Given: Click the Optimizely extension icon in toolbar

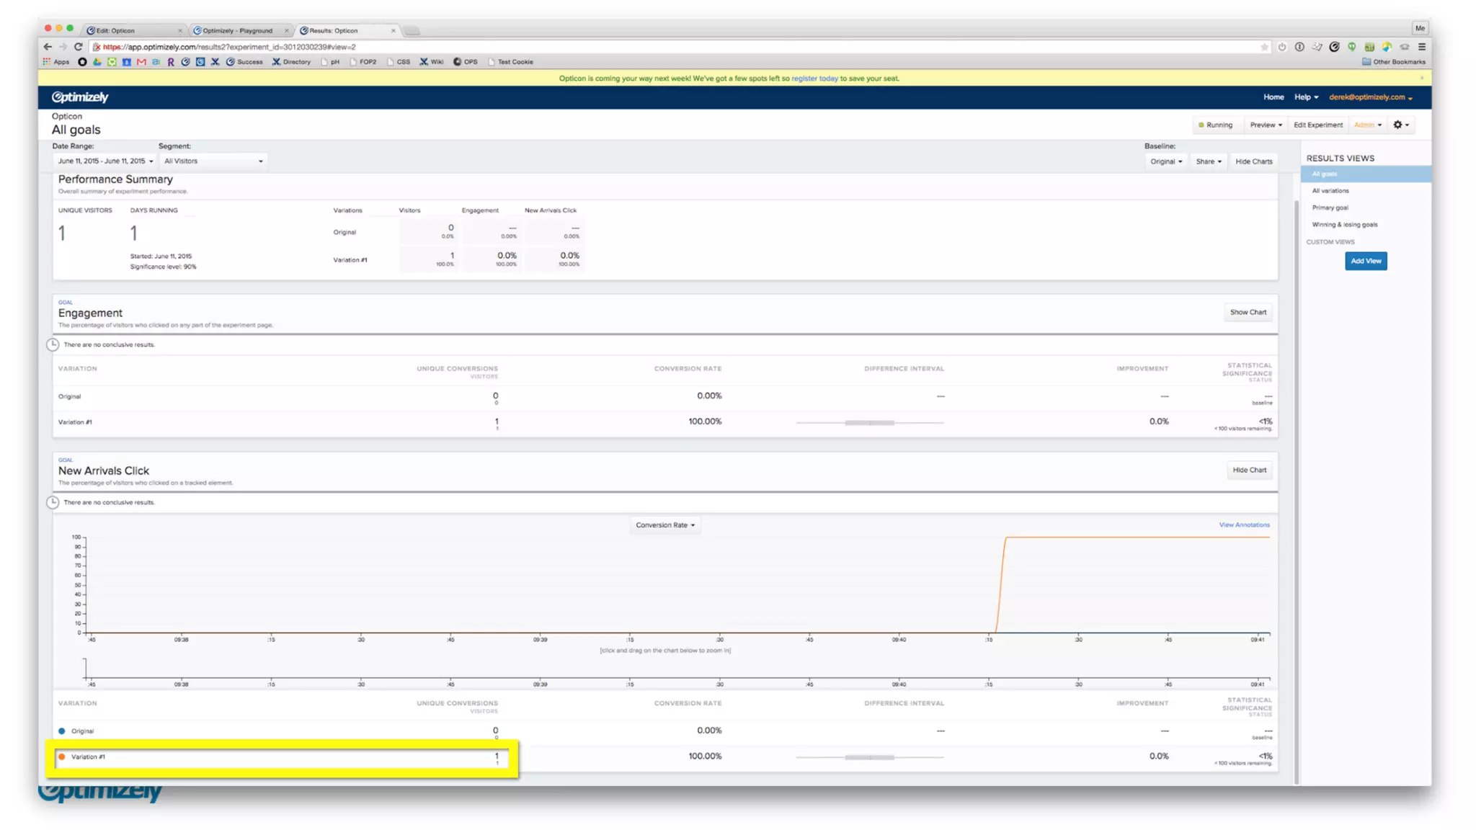Looking at the screenshot, I should (x=1334, y=47).
